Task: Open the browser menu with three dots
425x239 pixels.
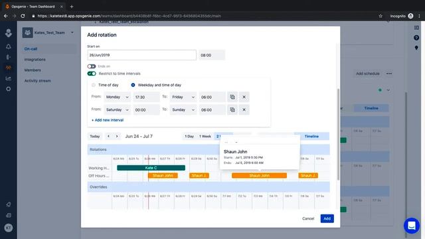Action: [419, 16]
